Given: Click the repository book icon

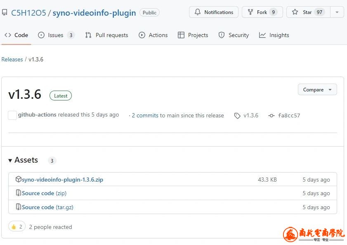Looking at the screenshot, I should (5, 12).
